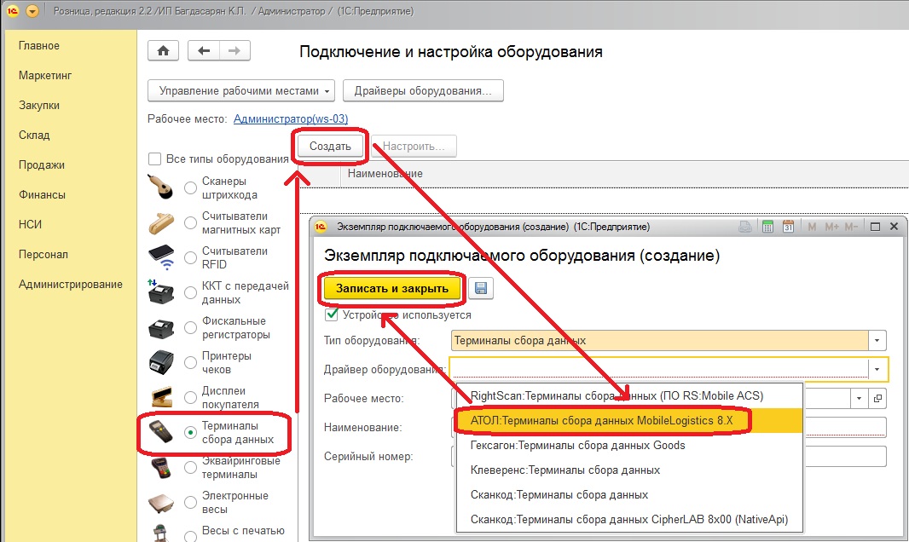This screenshot has height=542, width=909.
Task: Click the print icon in the dialog title bar
Action: point(745,227)
